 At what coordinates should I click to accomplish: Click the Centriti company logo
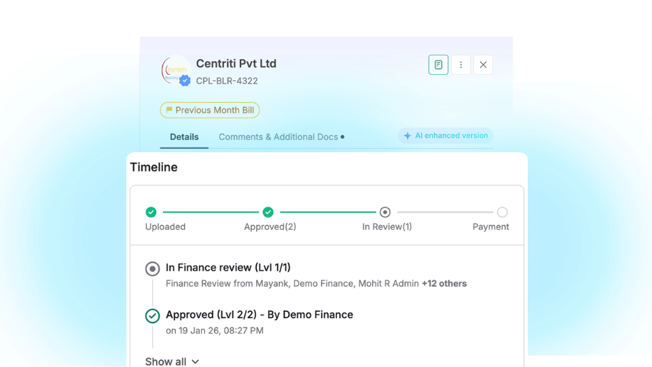(175, 70)
